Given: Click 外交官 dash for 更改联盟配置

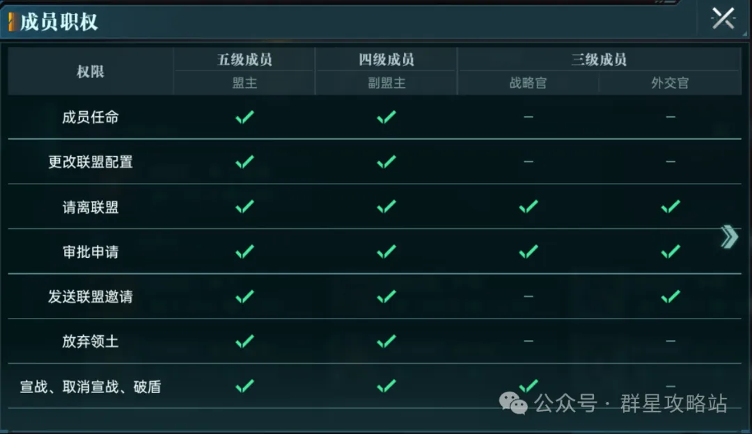Looking at the screenshot, I should (x=670, y=162).
